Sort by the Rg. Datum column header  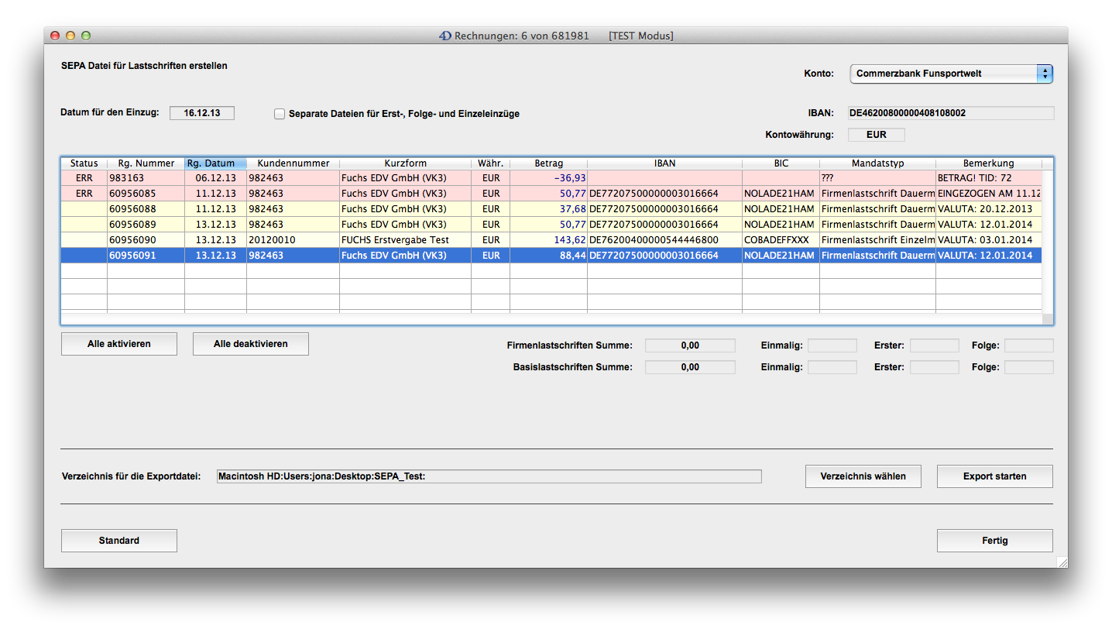tap(215, 163)
